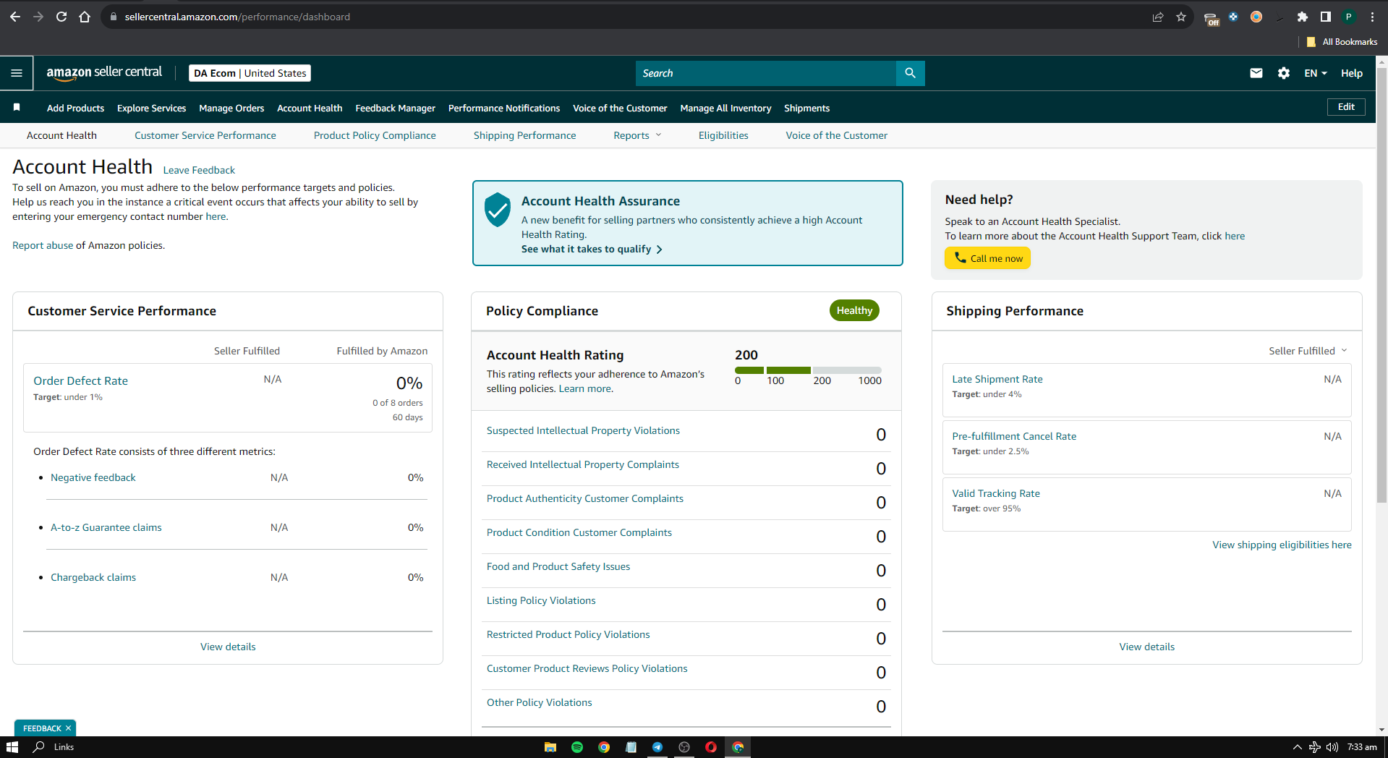1388x758 pixels.
Task: Open the Windows Start menu
Action: click(12, 747)
